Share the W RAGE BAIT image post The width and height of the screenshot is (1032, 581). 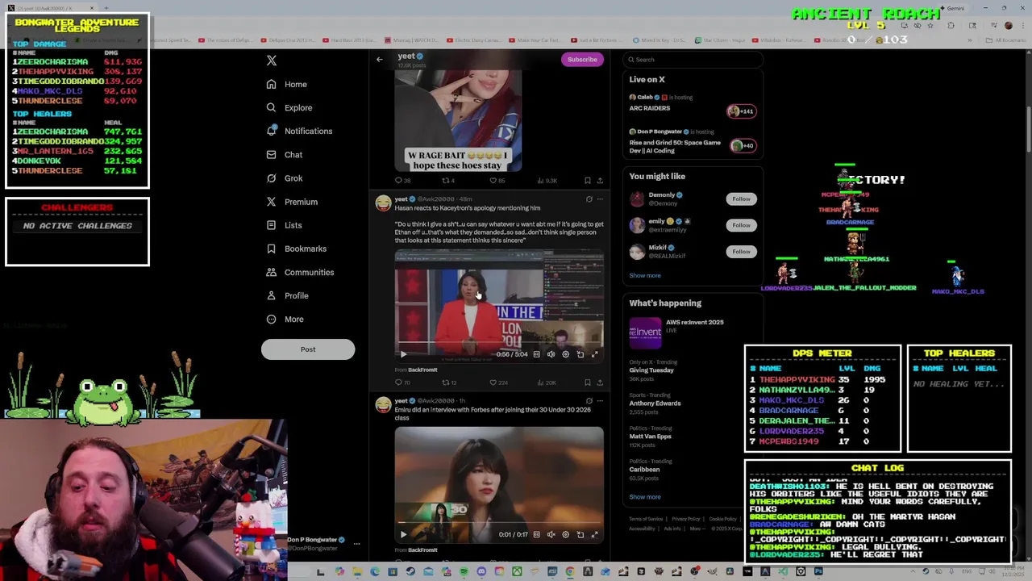point(599,181)
